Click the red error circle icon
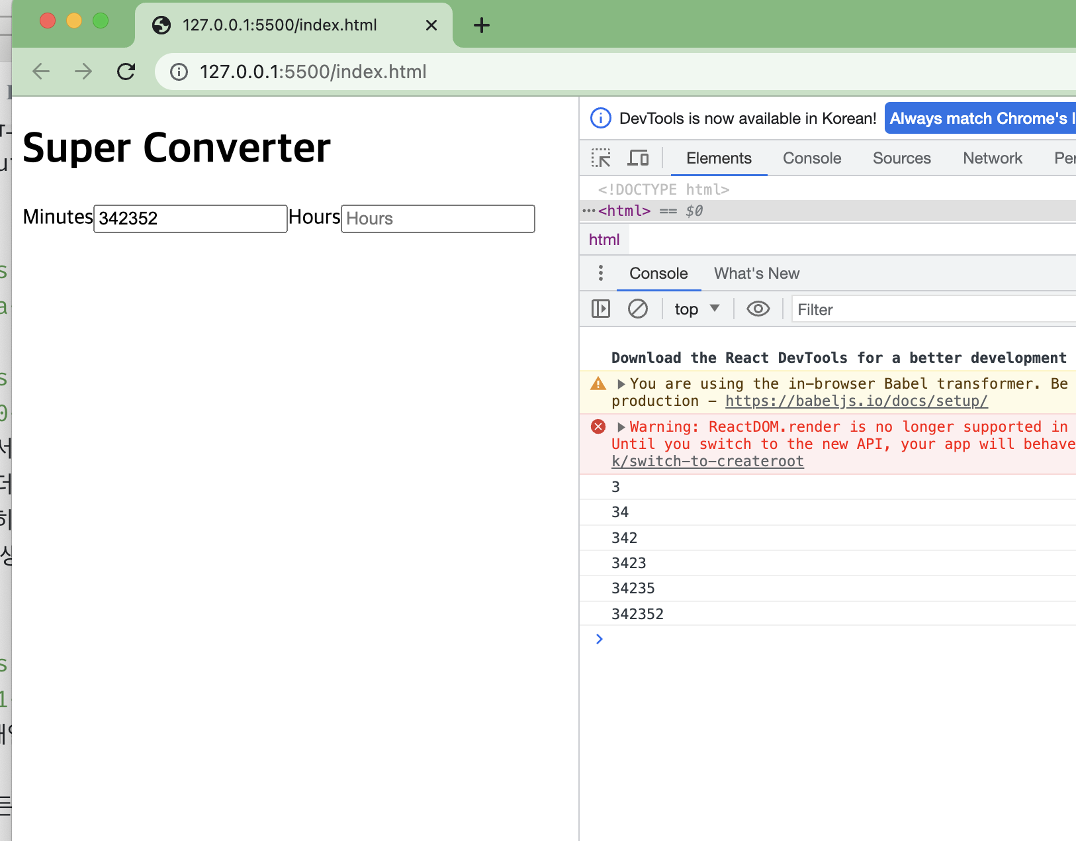 tap(598, 427)
